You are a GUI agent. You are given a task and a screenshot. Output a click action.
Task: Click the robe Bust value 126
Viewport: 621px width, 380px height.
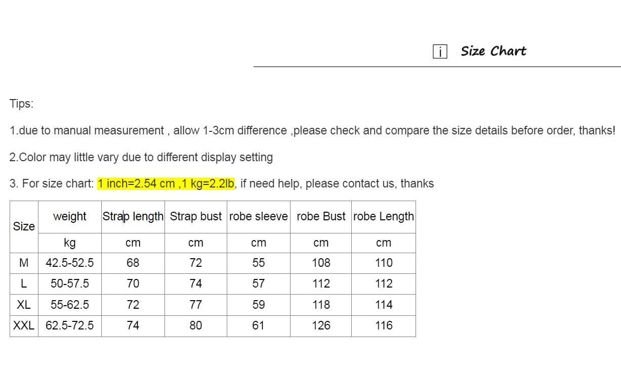click(321, 325)
